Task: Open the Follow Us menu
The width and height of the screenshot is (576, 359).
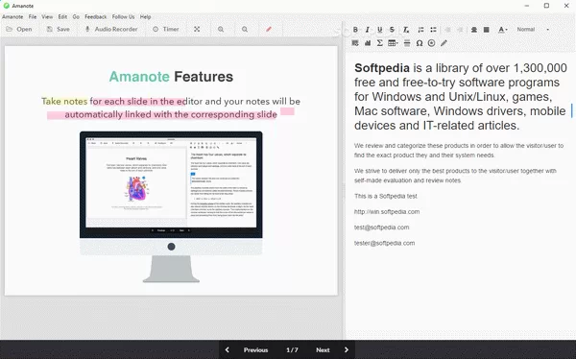Action: pyautogui.click(x=123, y=16)
